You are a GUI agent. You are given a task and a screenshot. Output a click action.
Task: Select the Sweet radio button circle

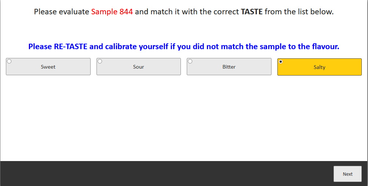[9, 61]
